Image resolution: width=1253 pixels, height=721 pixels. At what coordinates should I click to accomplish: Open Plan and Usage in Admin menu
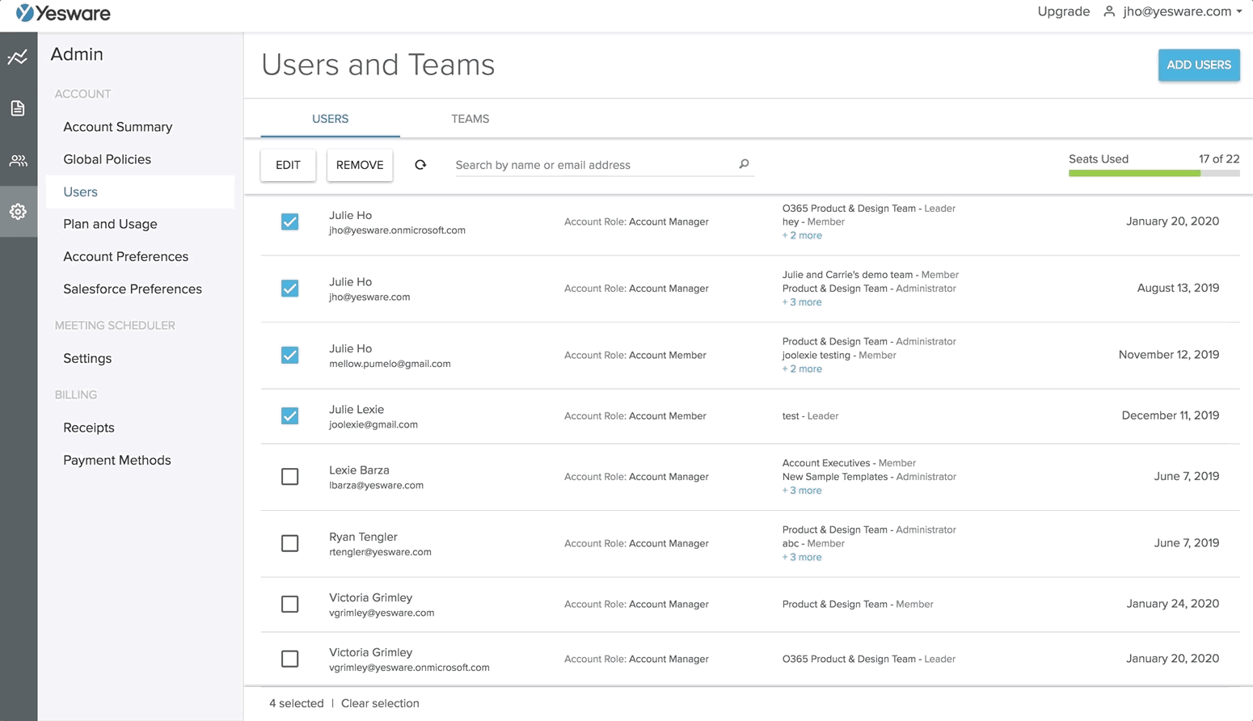pyautogui.click(x=110, y=224)
